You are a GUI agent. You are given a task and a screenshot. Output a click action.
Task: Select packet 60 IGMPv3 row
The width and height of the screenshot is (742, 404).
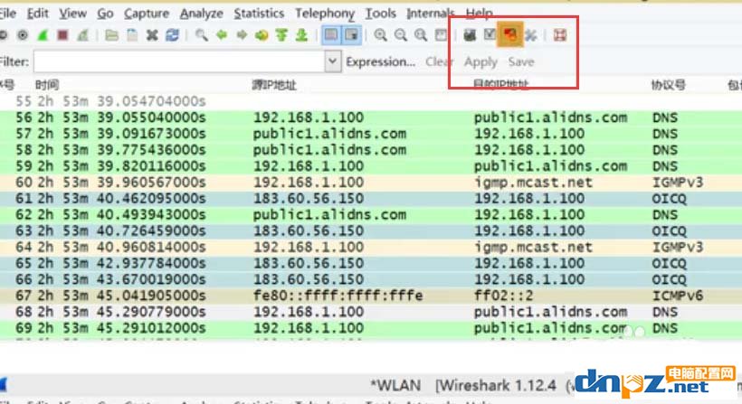371,183
